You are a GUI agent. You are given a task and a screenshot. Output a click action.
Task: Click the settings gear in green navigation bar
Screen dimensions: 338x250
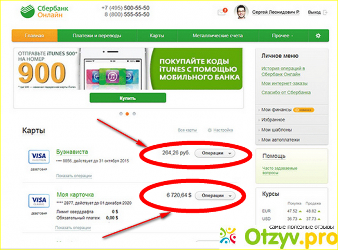pos(318,36)
